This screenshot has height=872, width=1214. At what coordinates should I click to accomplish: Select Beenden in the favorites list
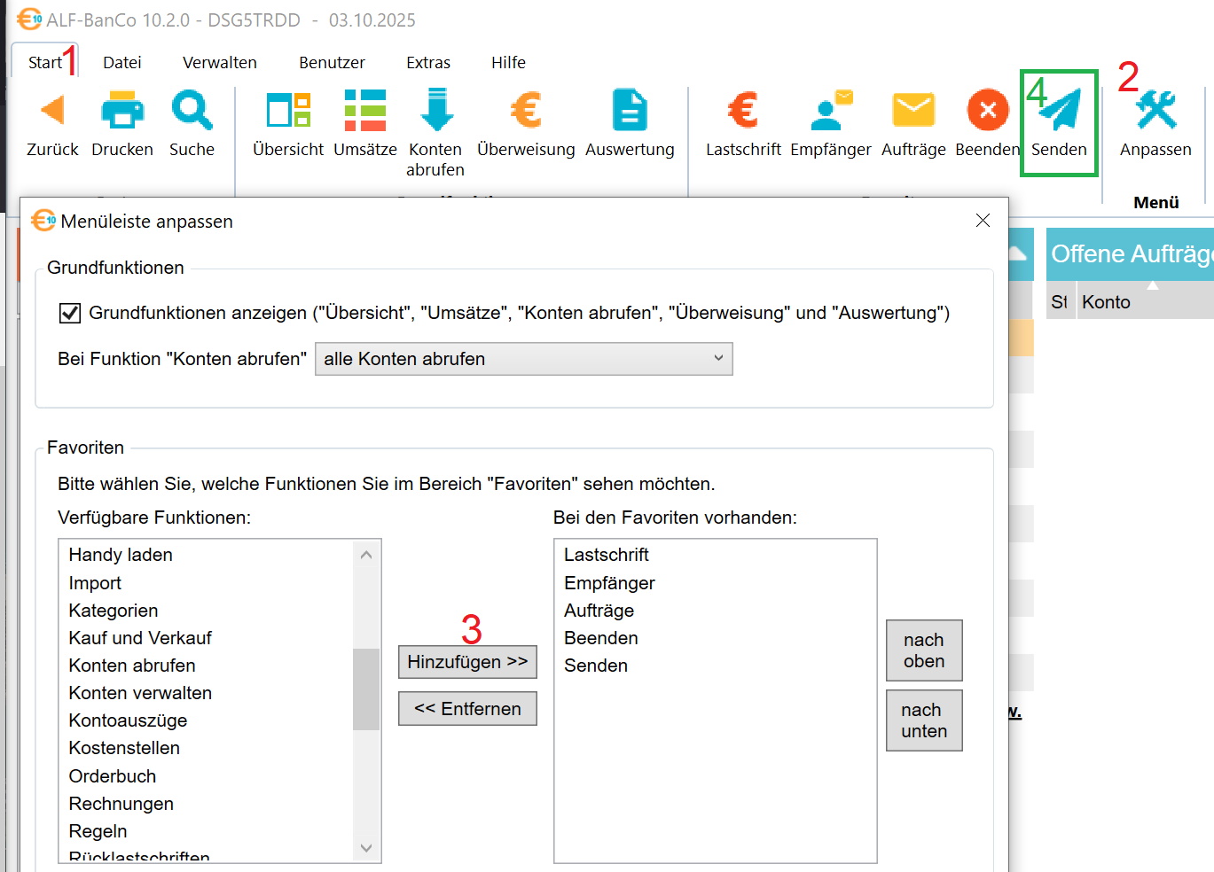click(x=601, y=638)
